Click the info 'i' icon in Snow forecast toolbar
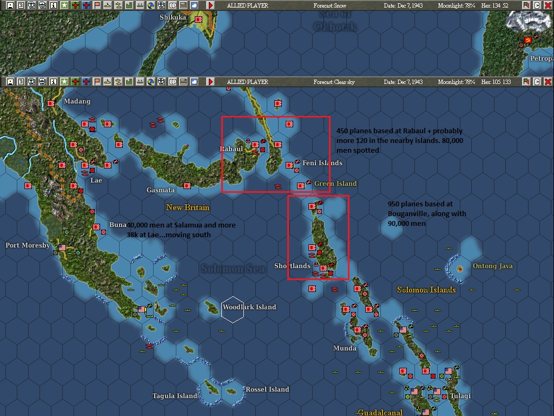Viewport: 554px width, 416px height. tap(54, 5)
